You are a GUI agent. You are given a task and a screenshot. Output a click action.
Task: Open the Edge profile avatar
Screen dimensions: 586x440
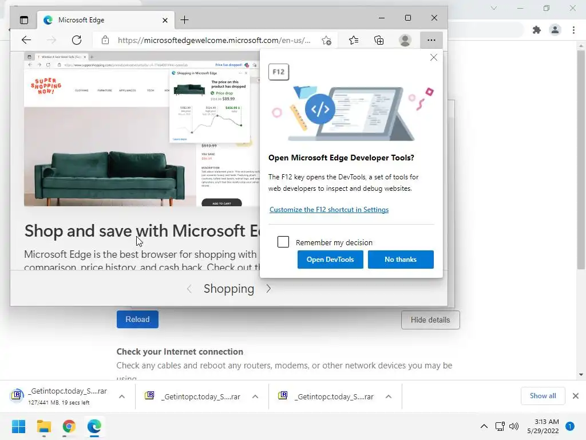click(x=405, y=40)
